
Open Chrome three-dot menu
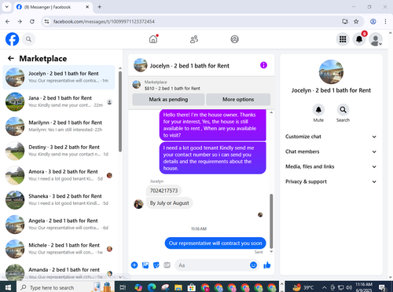tap(385, 21)
